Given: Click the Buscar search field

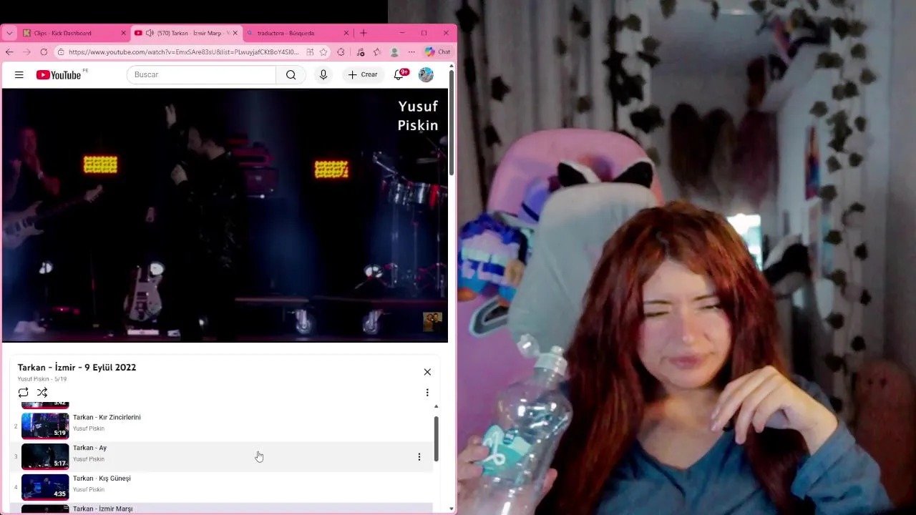Looking at the screenshot, I should click(x=201, y=74).
